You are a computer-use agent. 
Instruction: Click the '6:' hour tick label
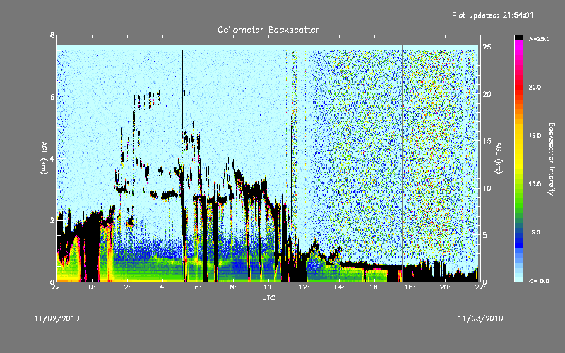(199, 287)
